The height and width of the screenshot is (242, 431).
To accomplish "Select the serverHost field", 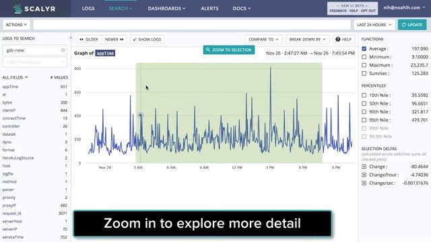I will pyautogui.click(x=12, y=221).
